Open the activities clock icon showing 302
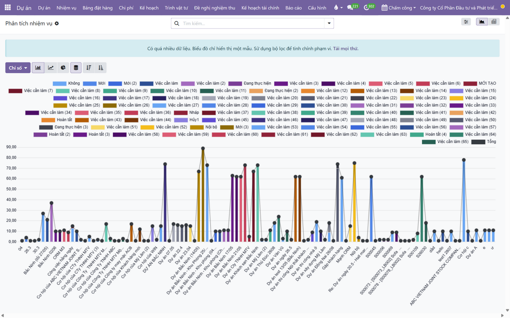 [x=369, y=7]
